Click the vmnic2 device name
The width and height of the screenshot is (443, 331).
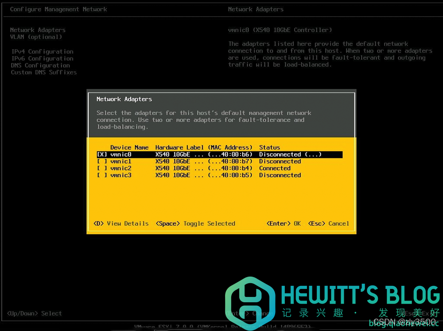[121, 169]
